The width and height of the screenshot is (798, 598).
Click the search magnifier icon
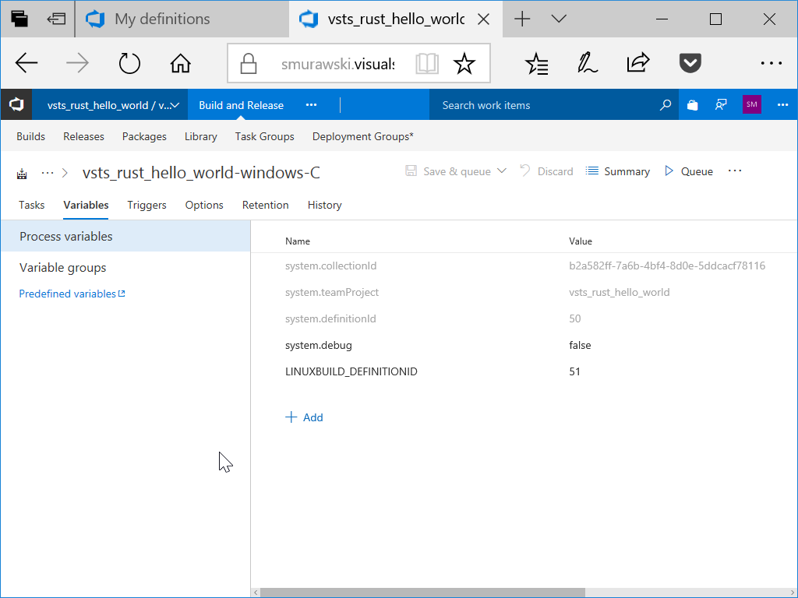pos(666,105)
